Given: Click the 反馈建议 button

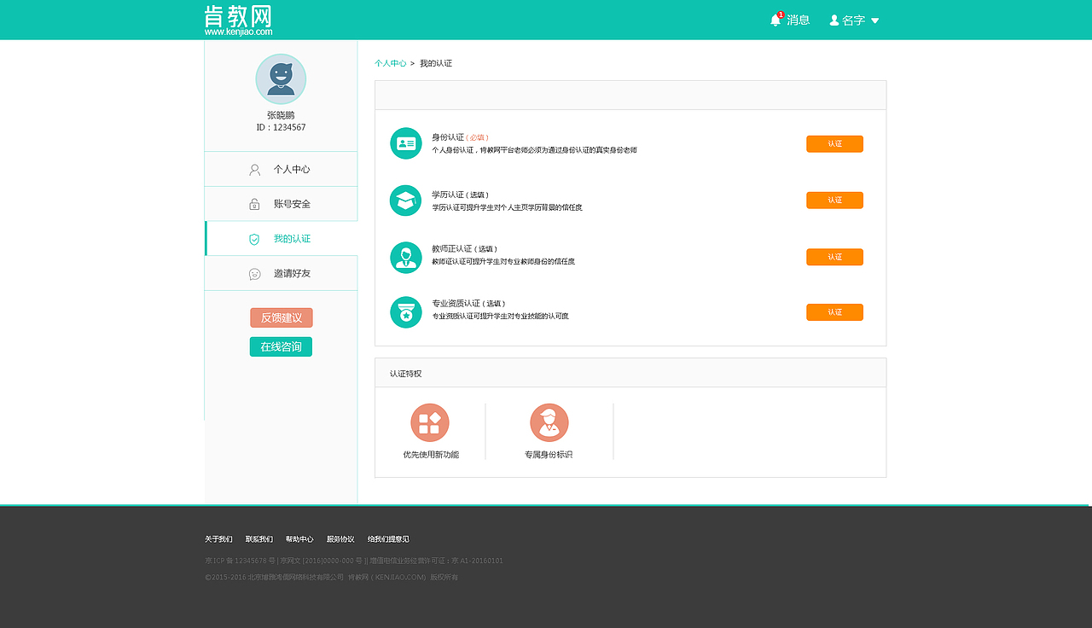Looking at the screenshot, I should tap(282, 317).
